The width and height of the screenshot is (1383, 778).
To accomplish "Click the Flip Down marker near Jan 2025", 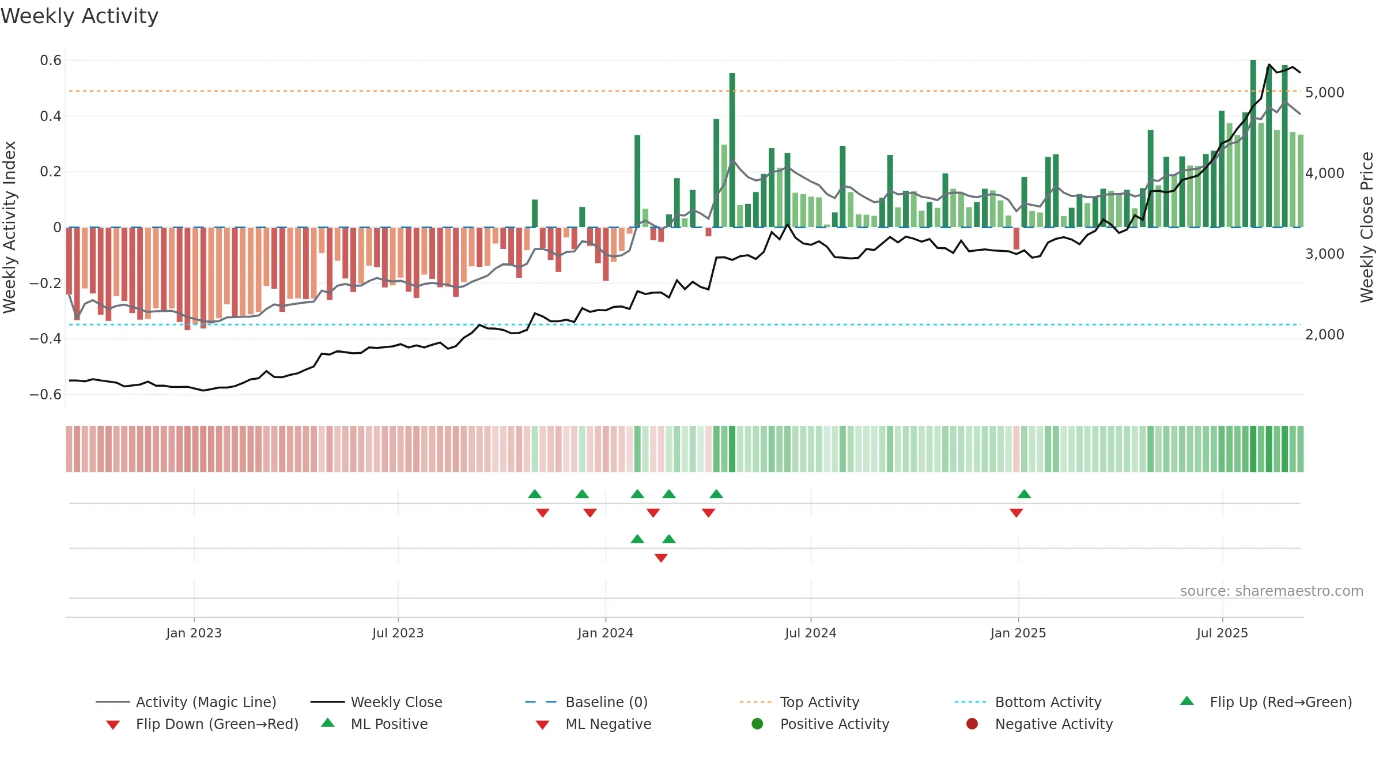I will 1017,513.
